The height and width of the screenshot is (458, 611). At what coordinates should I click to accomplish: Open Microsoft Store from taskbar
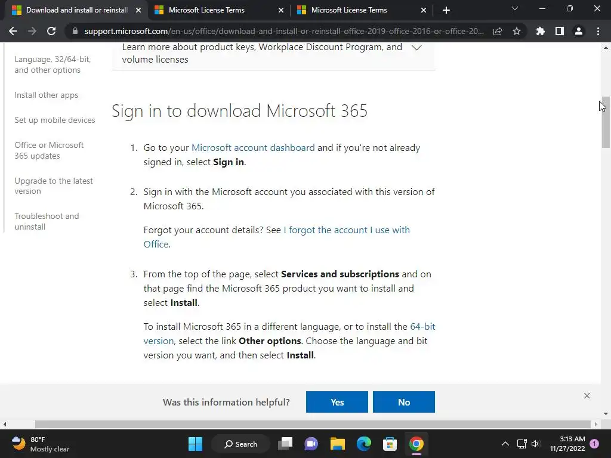tap(390, 444)
